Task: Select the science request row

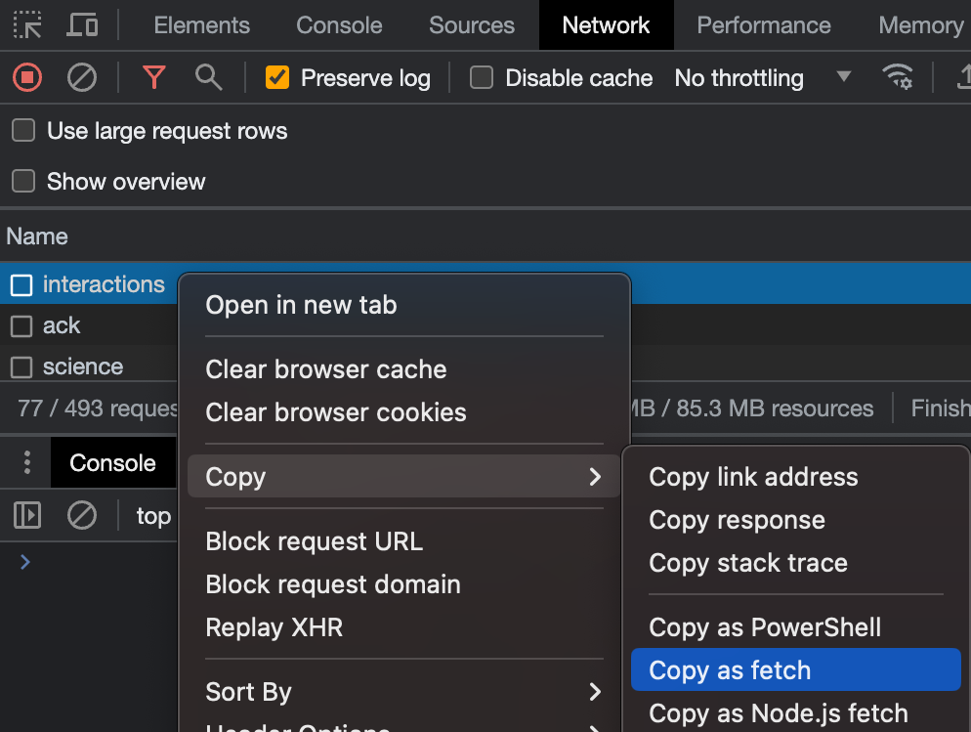Action: coord(88,366)
